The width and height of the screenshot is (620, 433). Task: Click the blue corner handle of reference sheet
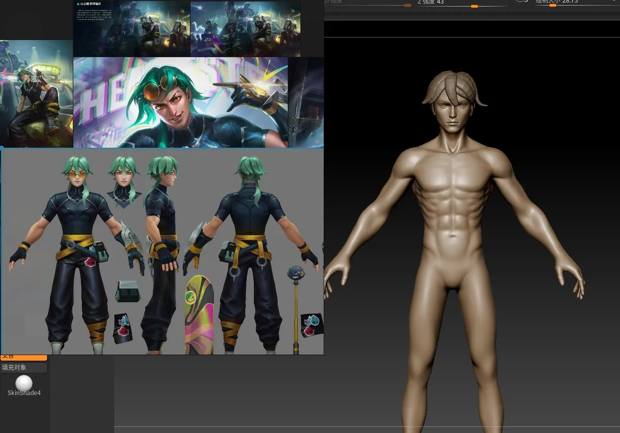(x=2, y=148)
